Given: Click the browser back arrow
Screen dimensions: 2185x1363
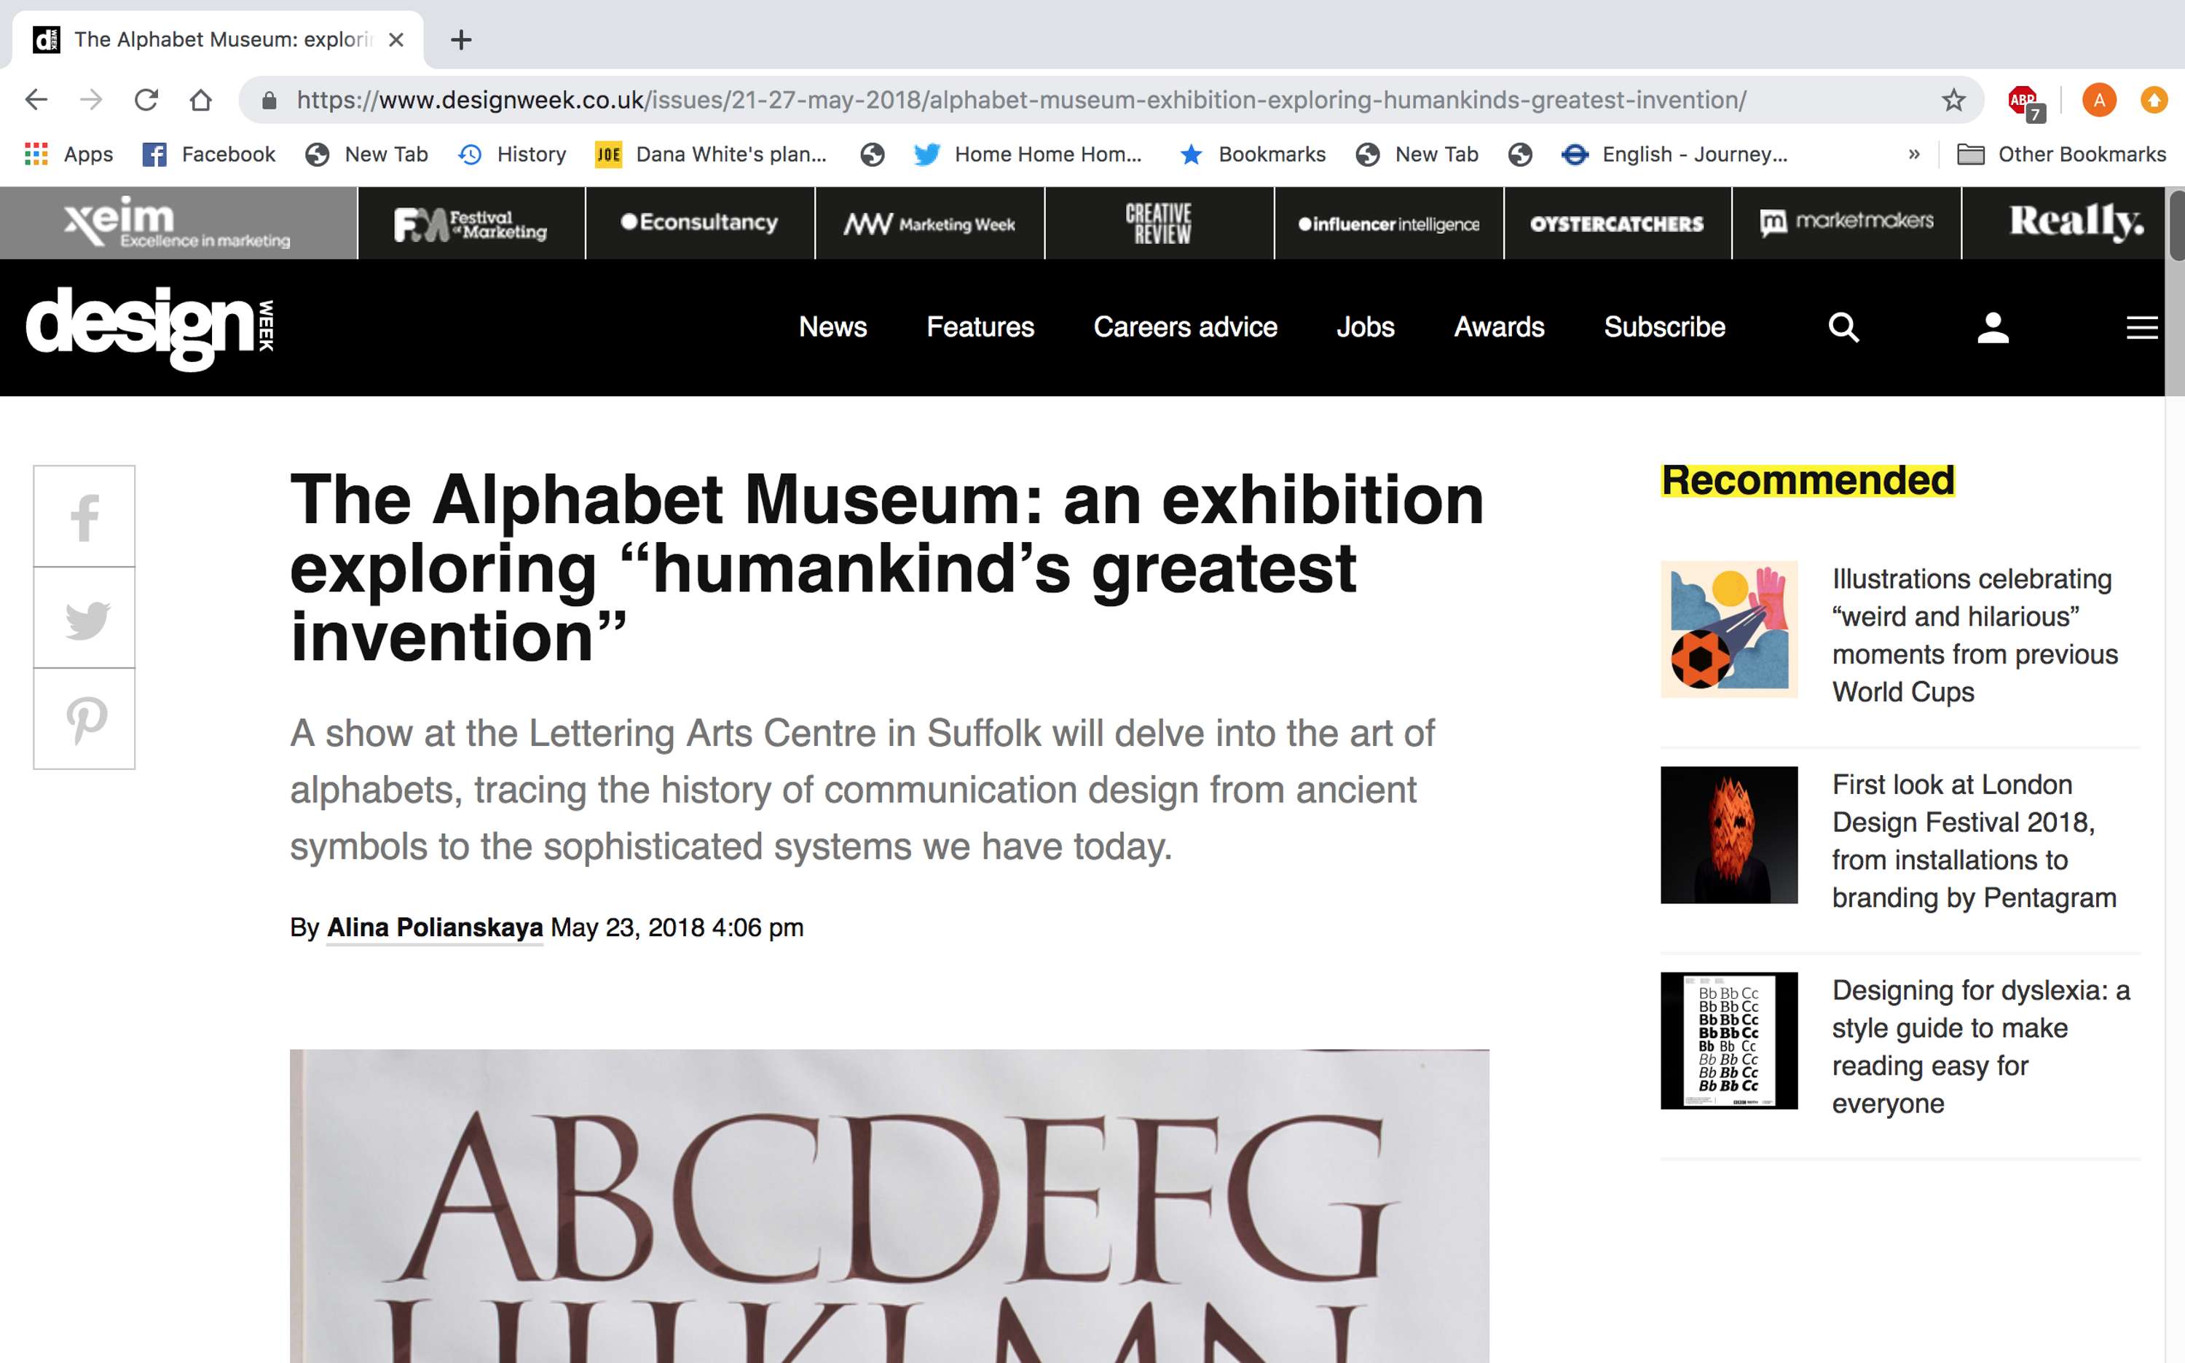Looking at the screenshot, I should click(x=36, y=100).
